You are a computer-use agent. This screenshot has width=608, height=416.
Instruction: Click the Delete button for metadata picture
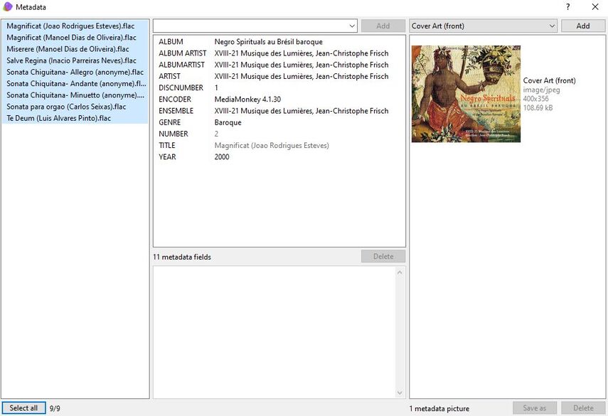(x=583, y=408)
